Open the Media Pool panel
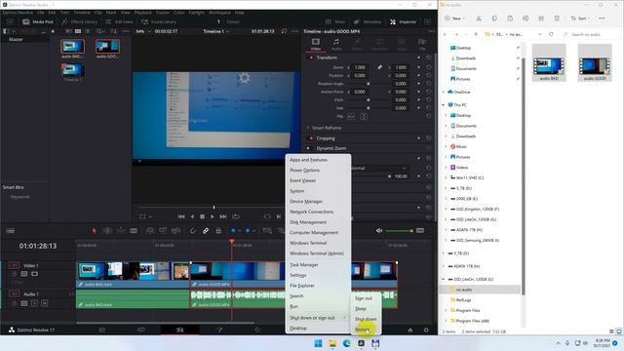 38,21
